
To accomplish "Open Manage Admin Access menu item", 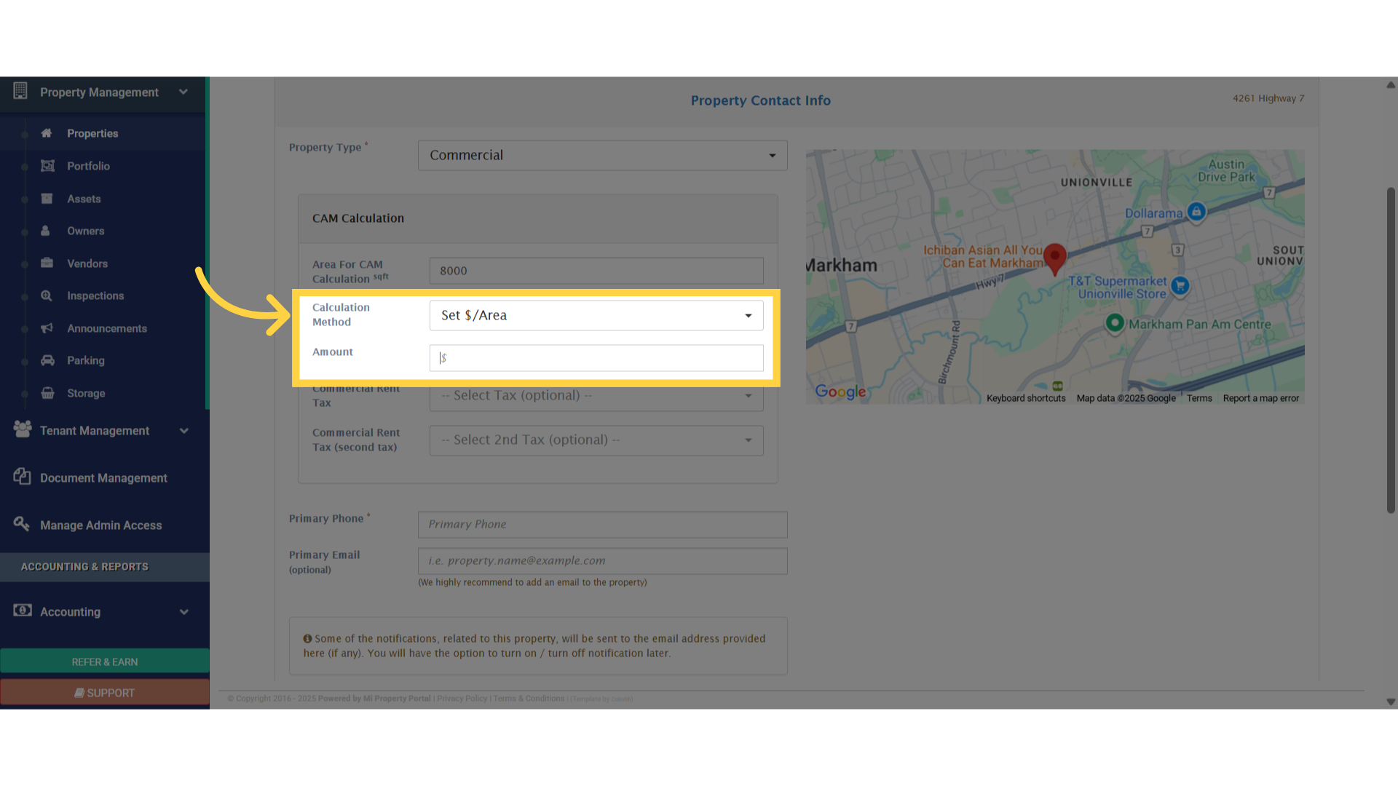I will coord(100,525).
